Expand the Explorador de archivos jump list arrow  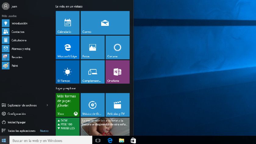47,105
